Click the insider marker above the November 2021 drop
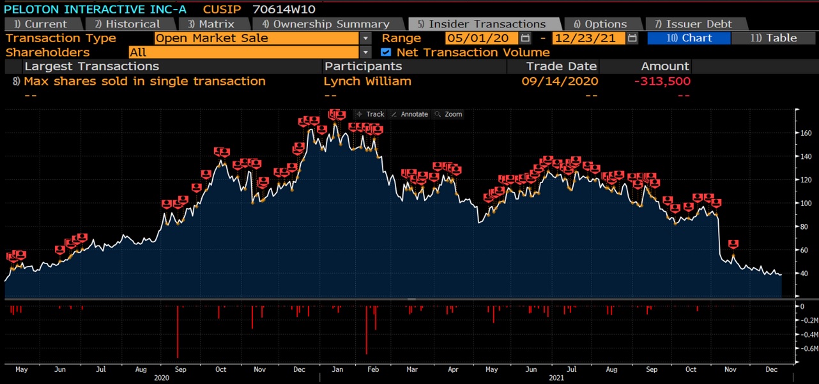819x384 pixels. pos(733,244)
